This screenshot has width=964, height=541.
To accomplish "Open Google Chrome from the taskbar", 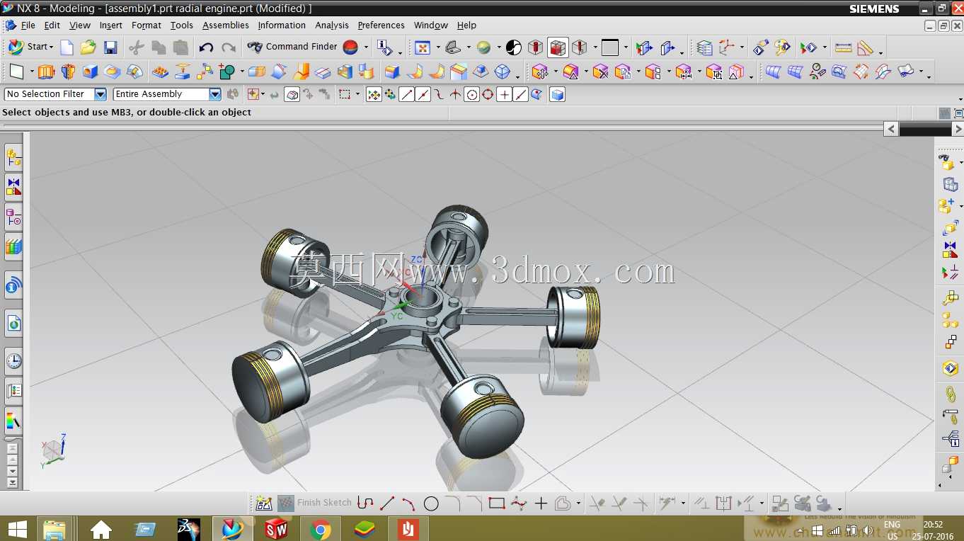I will tap(320, 529).
